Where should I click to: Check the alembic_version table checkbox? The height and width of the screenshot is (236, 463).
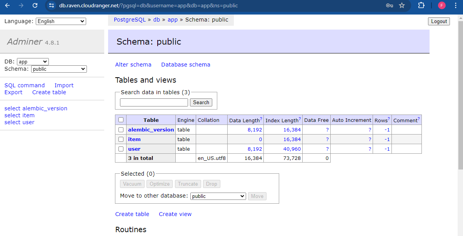(121, 130)
